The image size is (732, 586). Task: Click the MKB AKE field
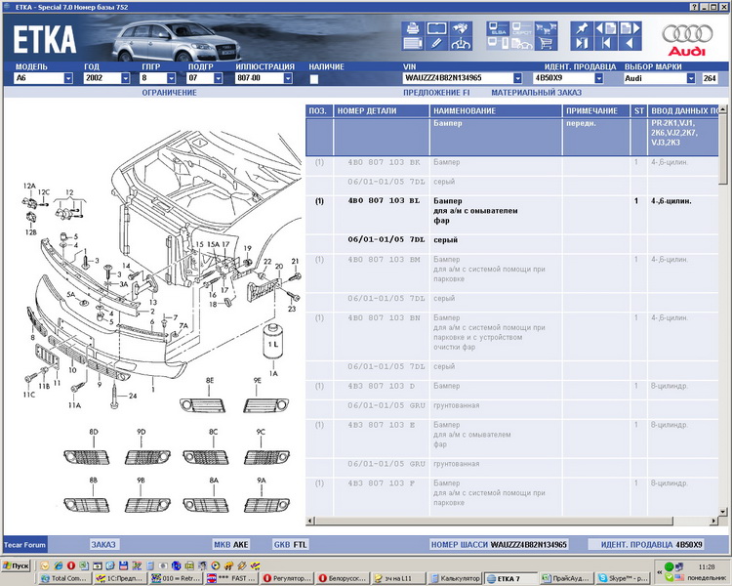(230, 544)
